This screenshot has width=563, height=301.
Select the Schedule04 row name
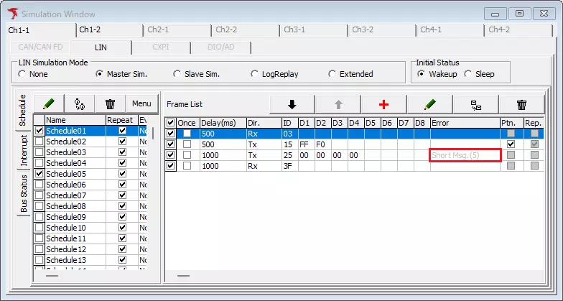pos(75,162)
